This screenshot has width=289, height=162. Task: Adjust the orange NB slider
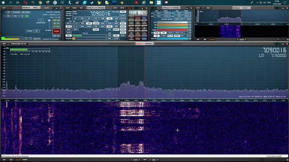pos(172,25)
